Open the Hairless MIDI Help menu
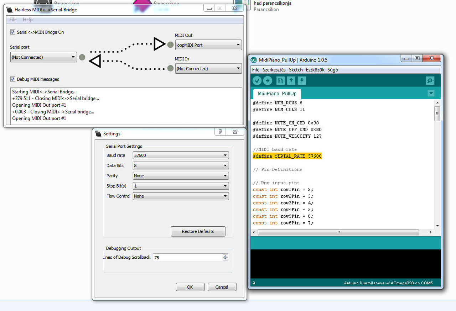This screenshot has width=456, height=311. click(x=27, y=20)
